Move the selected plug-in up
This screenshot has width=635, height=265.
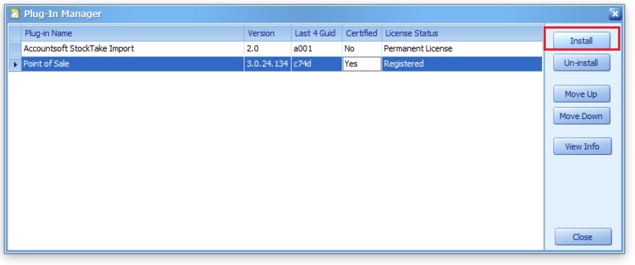click(582, 94)
